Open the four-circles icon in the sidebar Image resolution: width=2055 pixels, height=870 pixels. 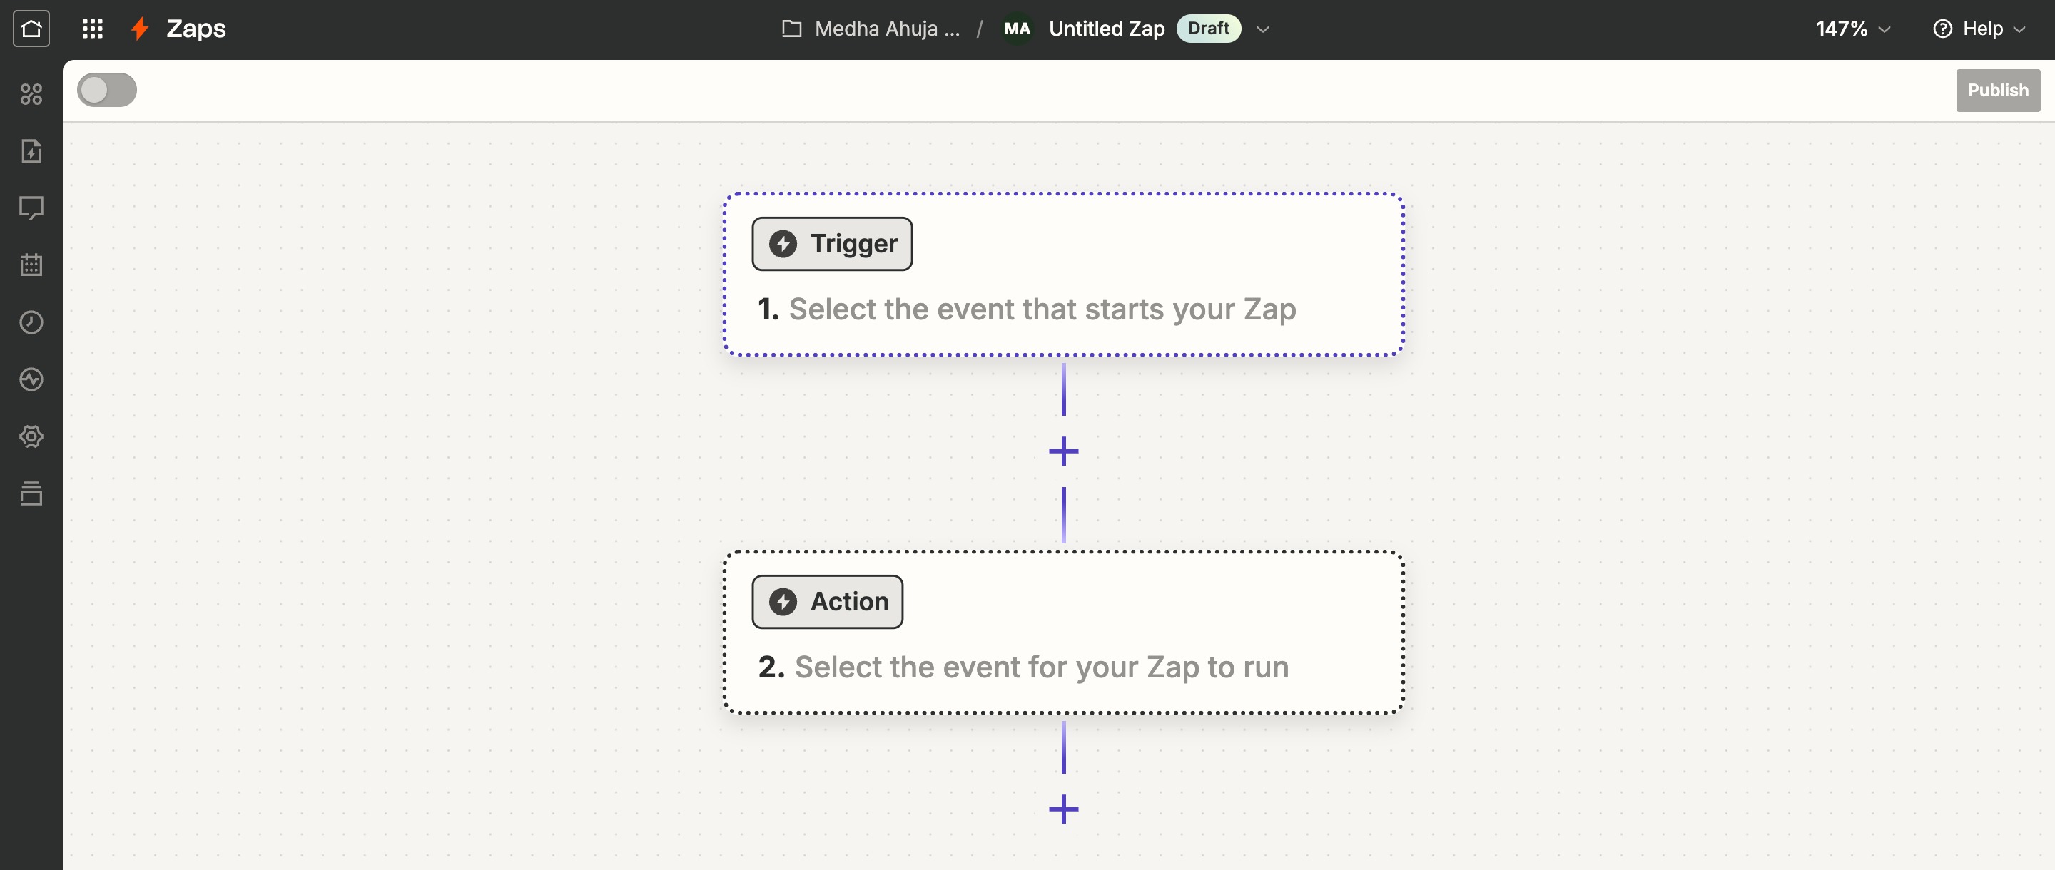click(31, 94)
